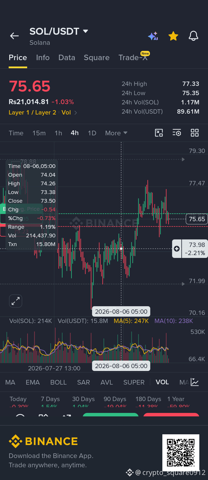The width and height of the screenshot is (208, 480).
Task: Click the current price label 75.65
Action: [197, 219]
